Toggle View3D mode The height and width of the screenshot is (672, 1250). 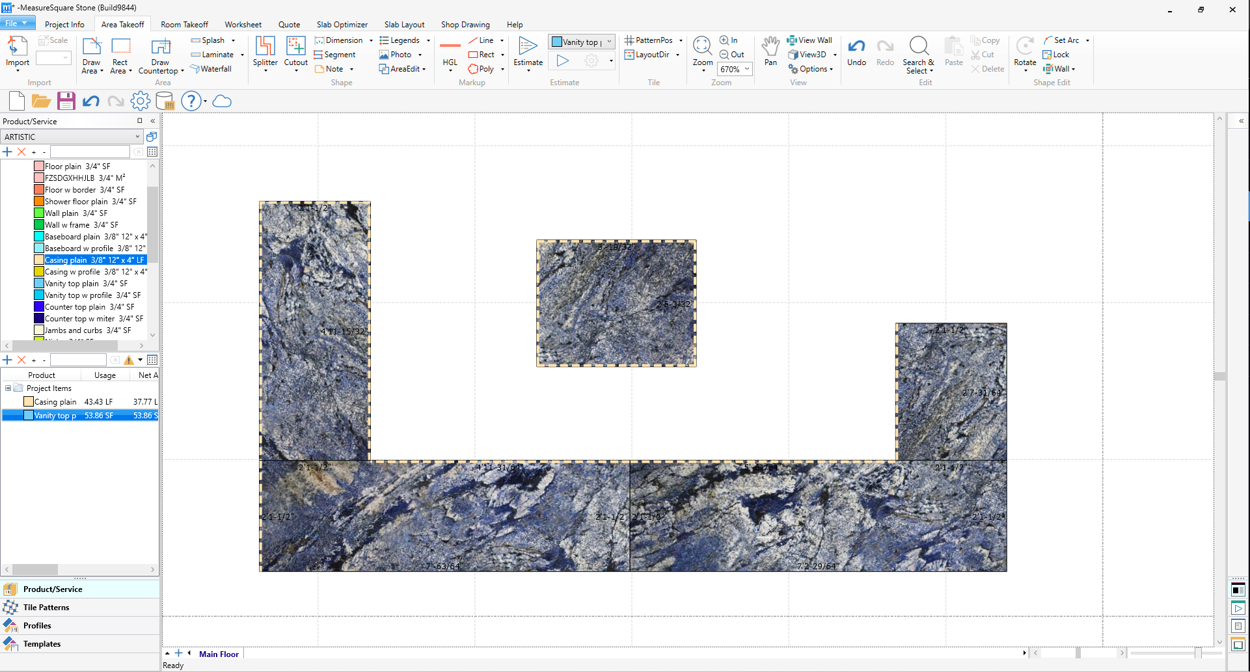tap(807, 55)
